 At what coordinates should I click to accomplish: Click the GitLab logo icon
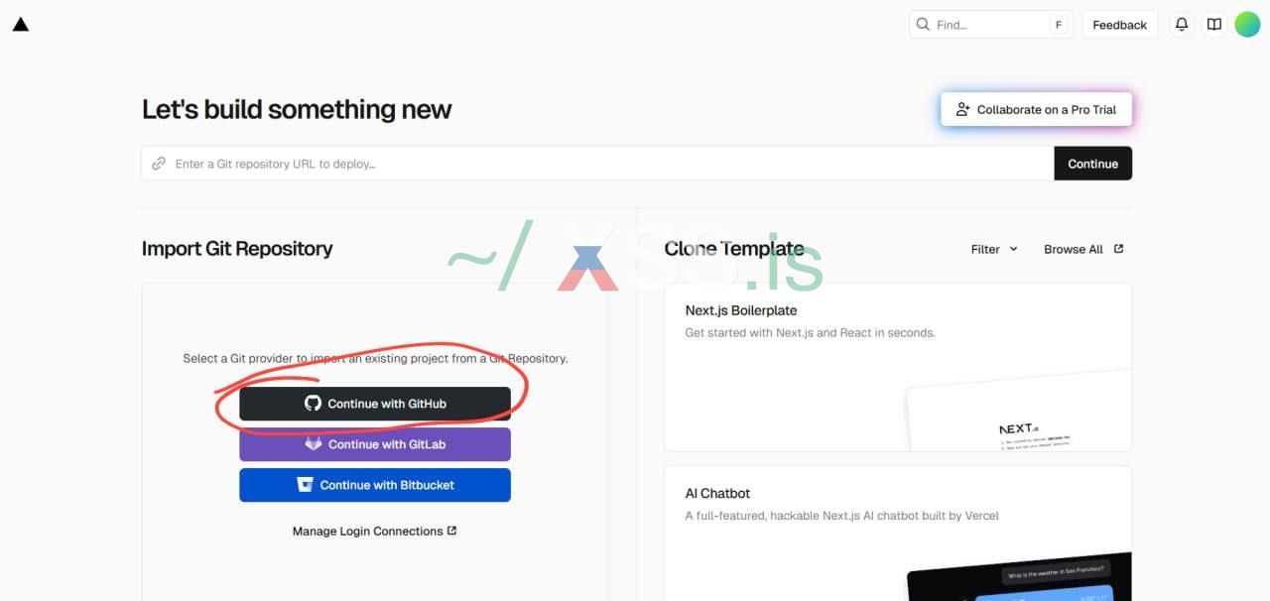(x=314, y=444)
